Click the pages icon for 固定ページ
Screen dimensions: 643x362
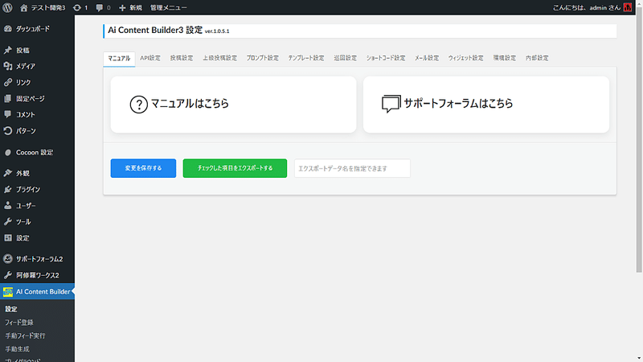8,98
